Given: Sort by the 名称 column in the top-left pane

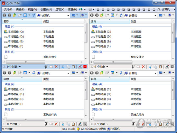Looking at the screenshot, I should 22,21.
